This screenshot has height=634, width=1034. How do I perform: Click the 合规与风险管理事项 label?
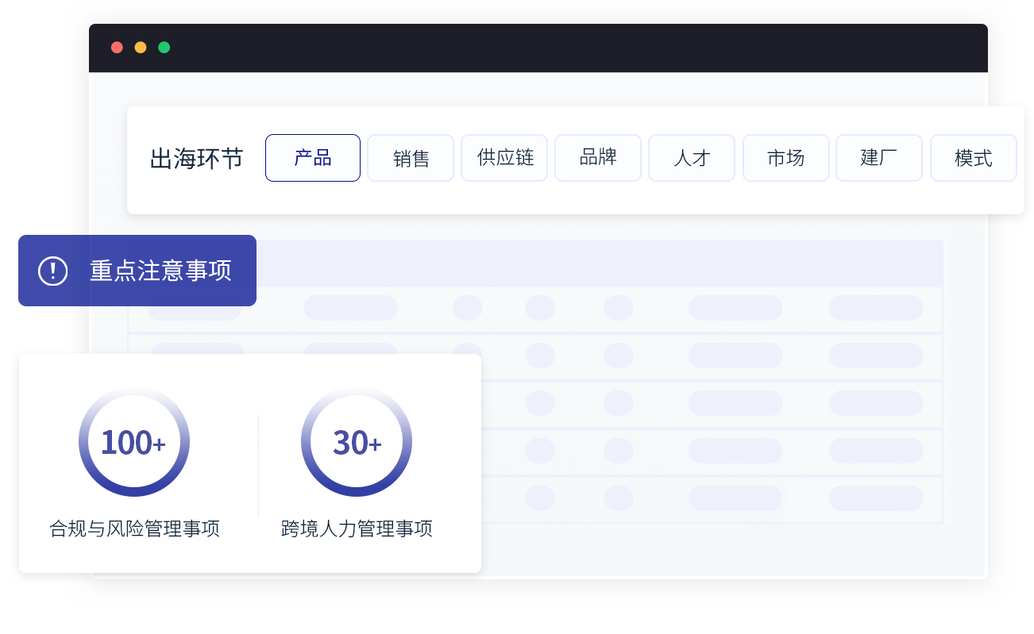pos(133,529)
